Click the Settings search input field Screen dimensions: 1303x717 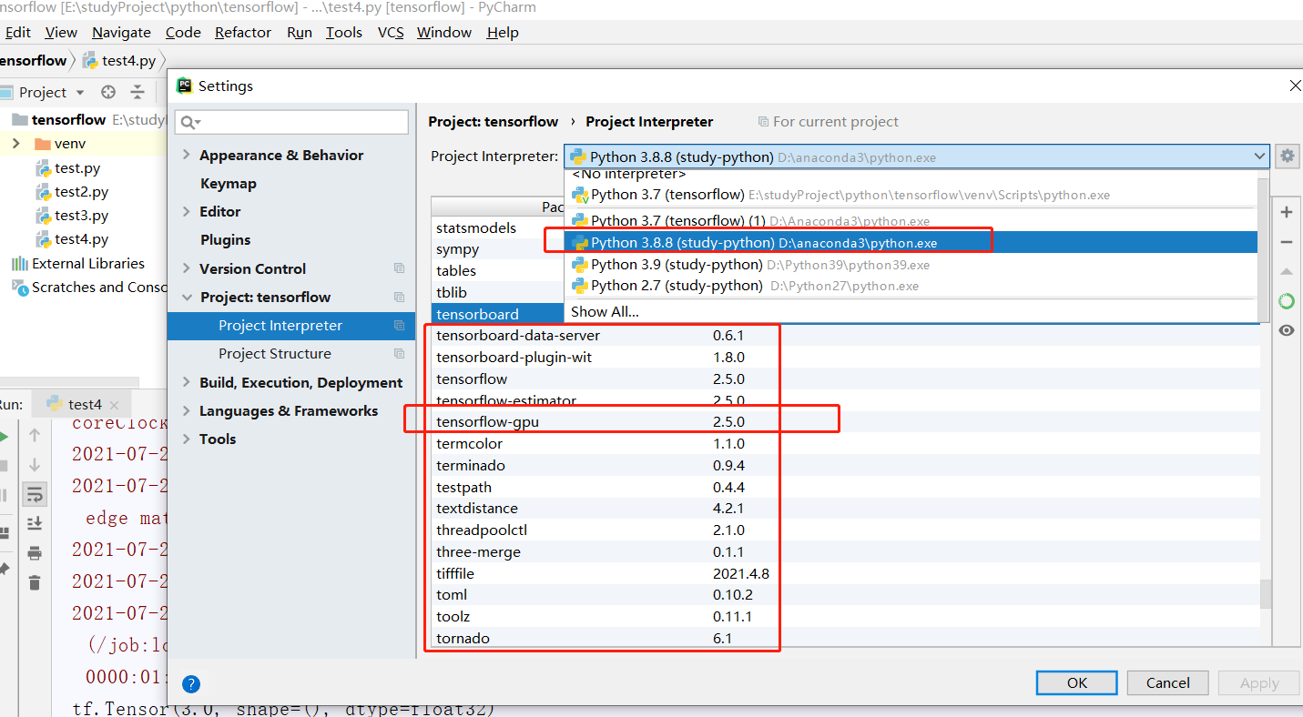tap(292, 122)
